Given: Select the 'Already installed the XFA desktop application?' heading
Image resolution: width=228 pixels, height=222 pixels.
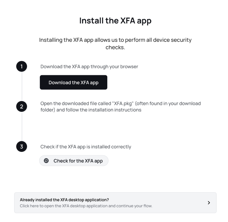Looking at the screenshot, I should 64,200.
